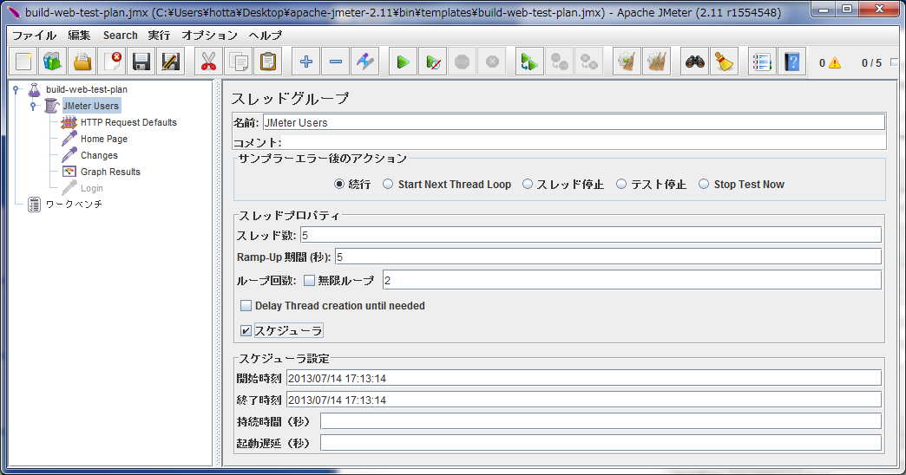This screenshot has width=906, height=475.
Task: Click Remote start all icon
Action: pos(529,62)
